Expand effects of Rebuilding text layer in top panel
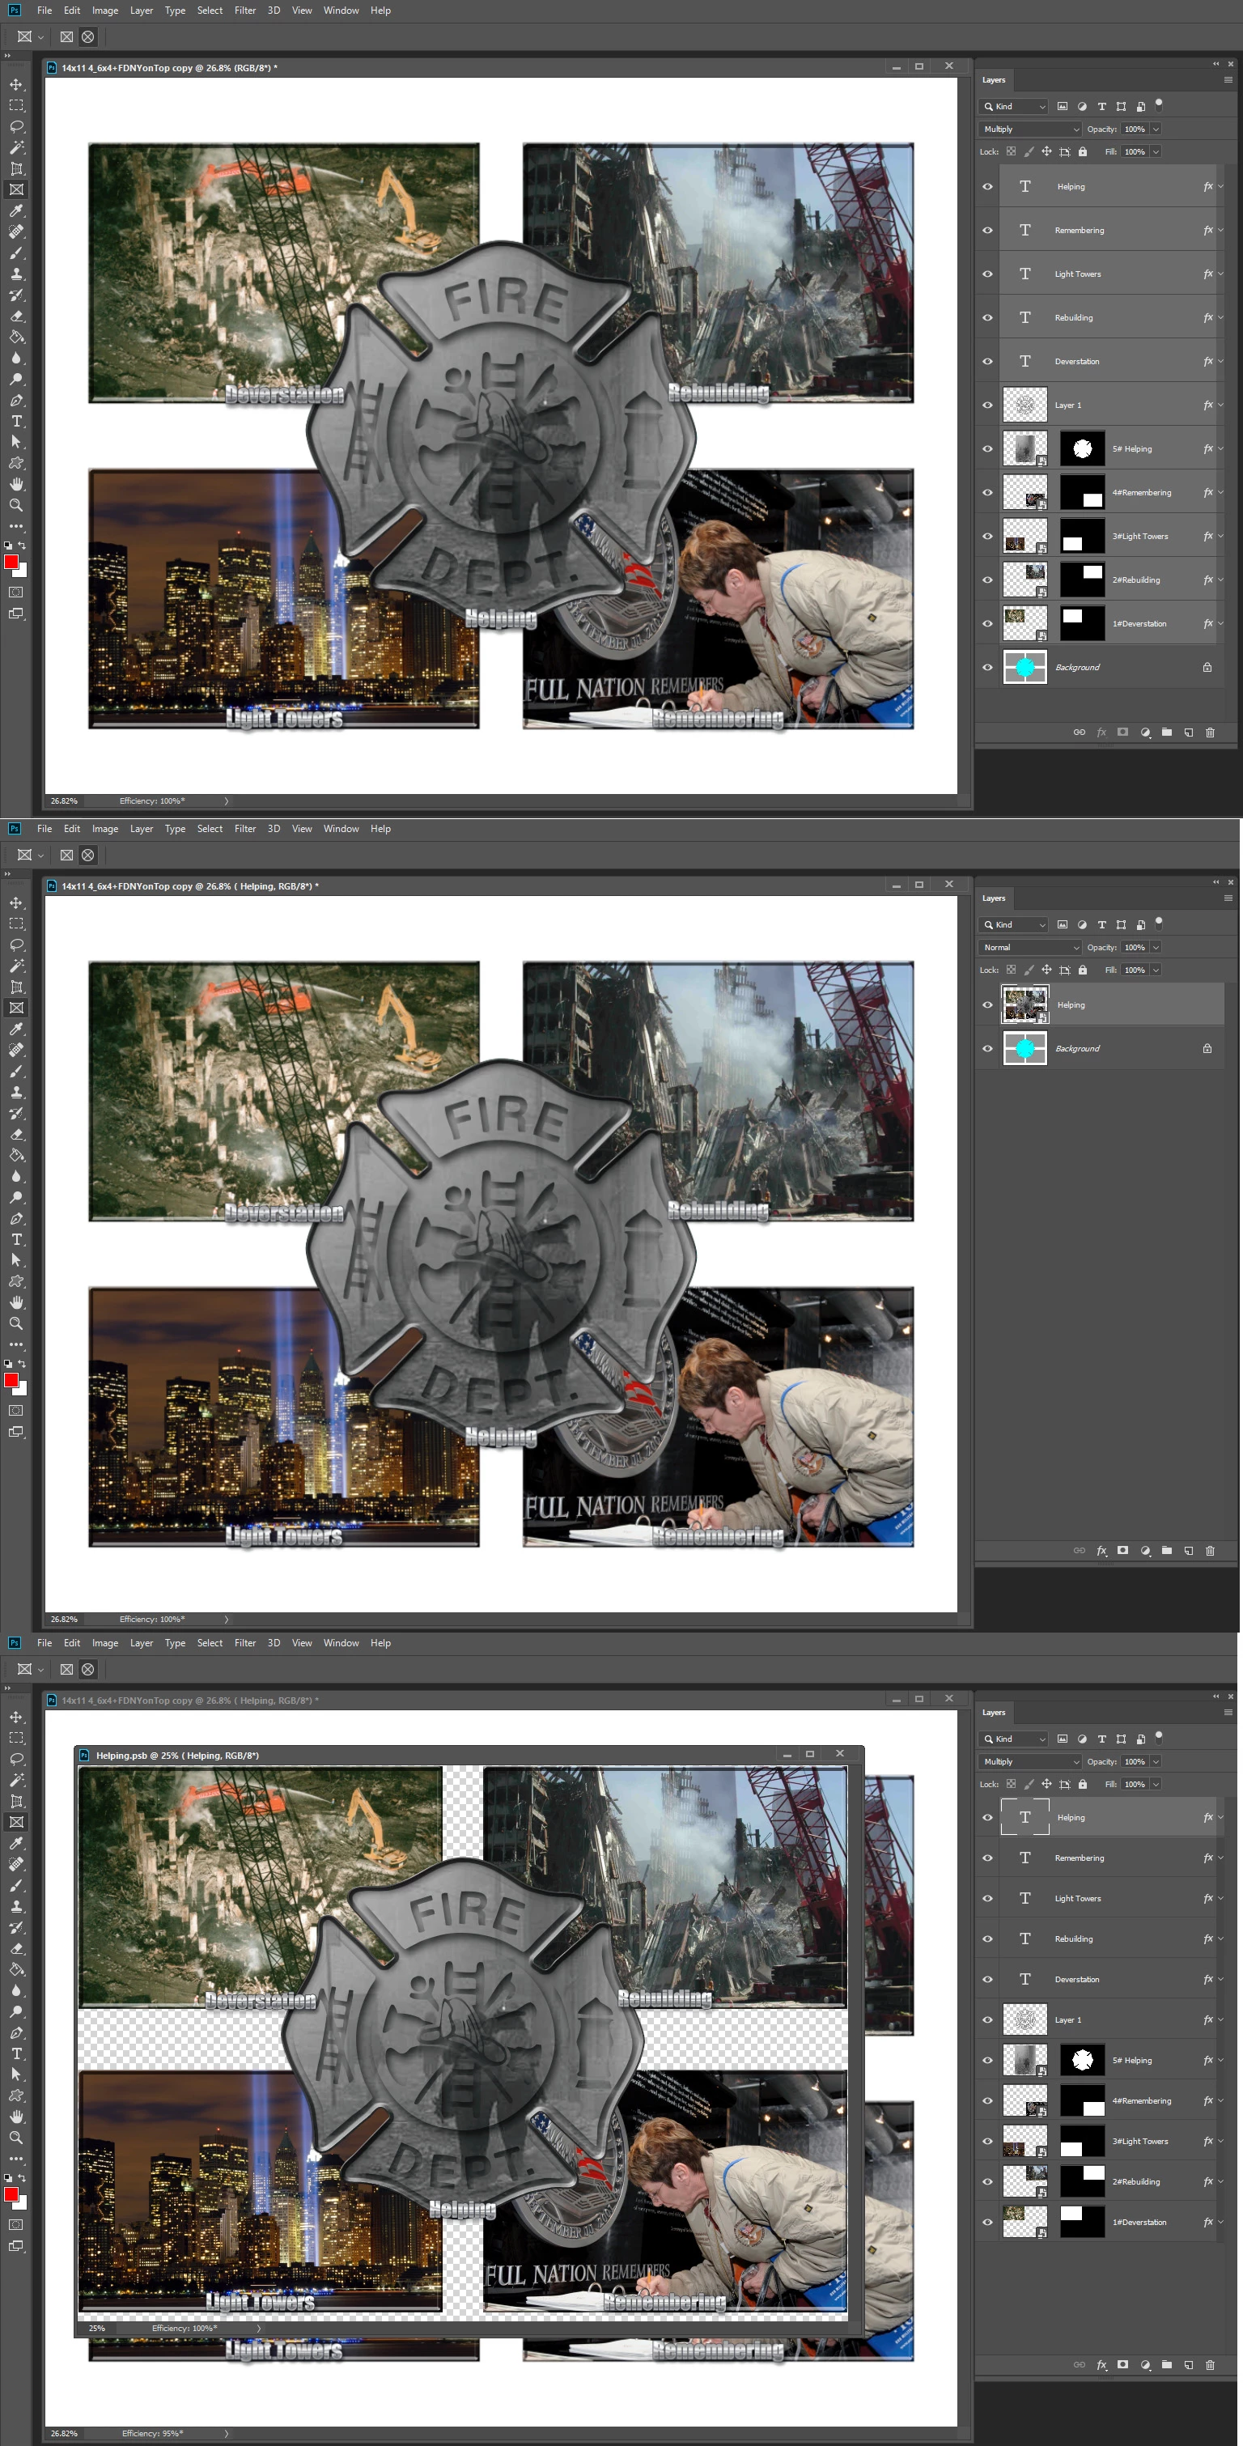The image size is (1243, 2446). [x=1221, y=317]
